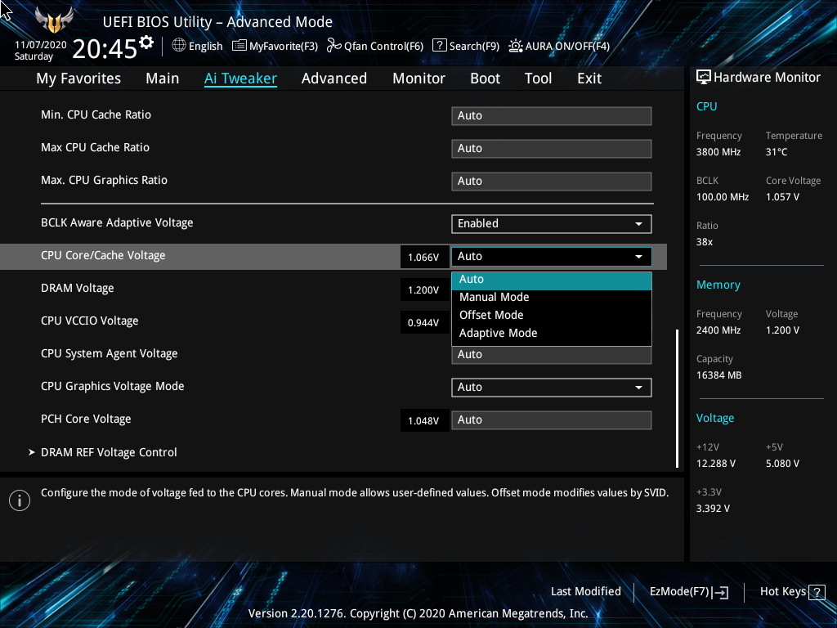Switch to the Advanced tab
The image size is (837, 628).
coord(333,78)
